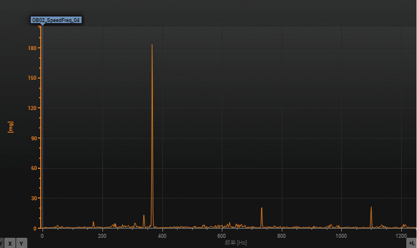Click the 1200 tick label on frequency axis

(401, 236)
